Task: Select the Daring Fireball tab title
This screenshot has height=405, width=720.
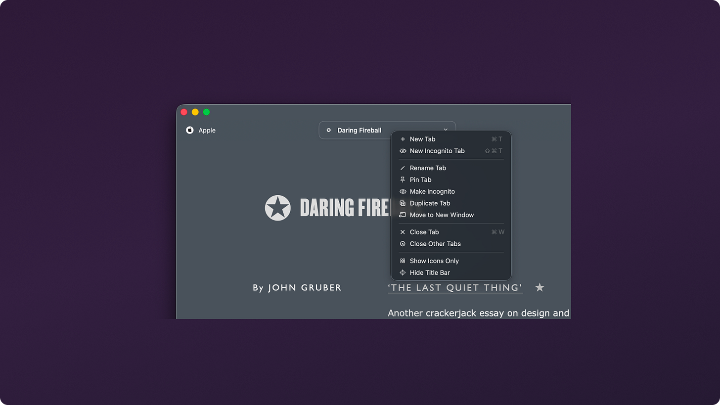Action: pos(359,131)
